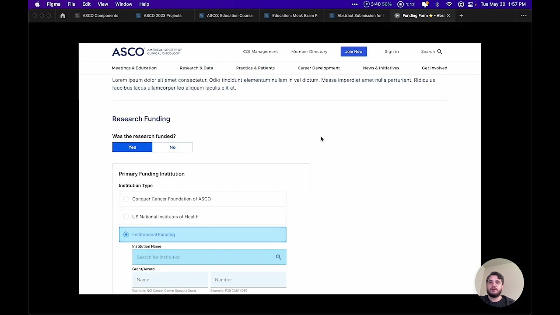Viewport: 560px width, 315px height.
Task: Click the Grant/Award Number input field
Action: click(x=248, y=280)
